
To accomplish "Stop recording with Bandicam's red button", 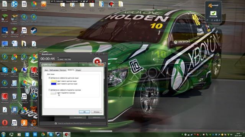I will (x=97, y=61).
